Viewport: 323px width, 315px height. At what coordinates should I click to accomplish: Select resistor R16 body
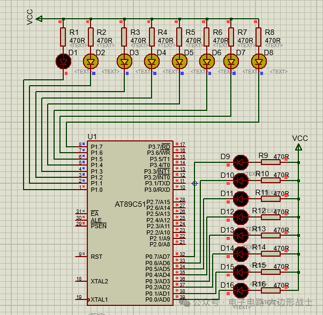[x=271, y=290]
